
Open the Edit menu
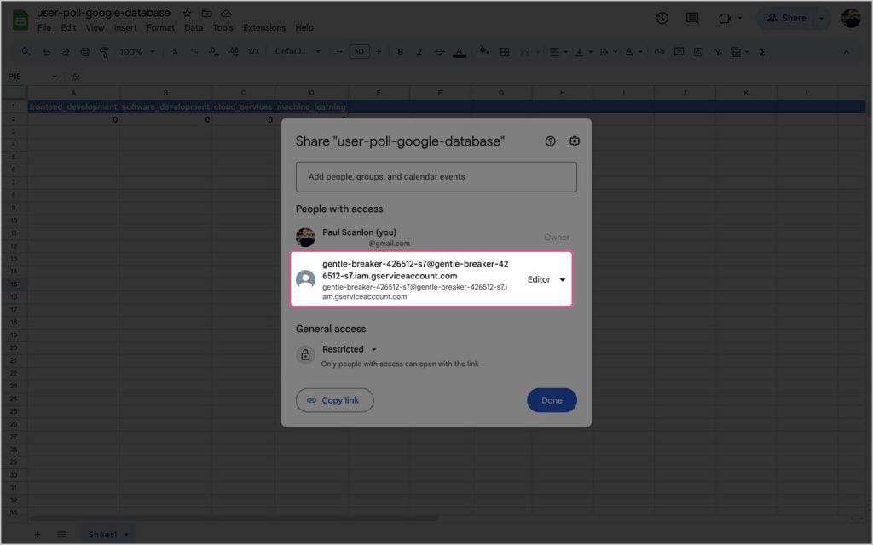68,27
